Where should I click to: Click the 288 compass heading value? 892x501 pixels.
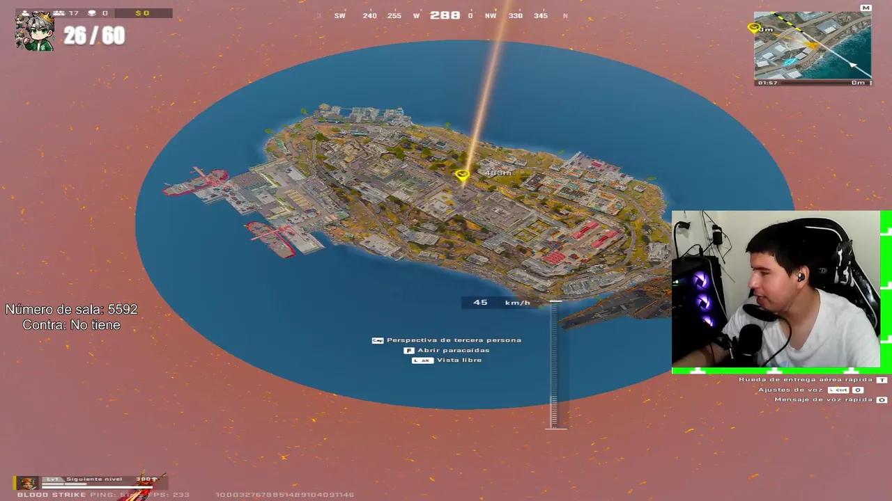[445, 15]
